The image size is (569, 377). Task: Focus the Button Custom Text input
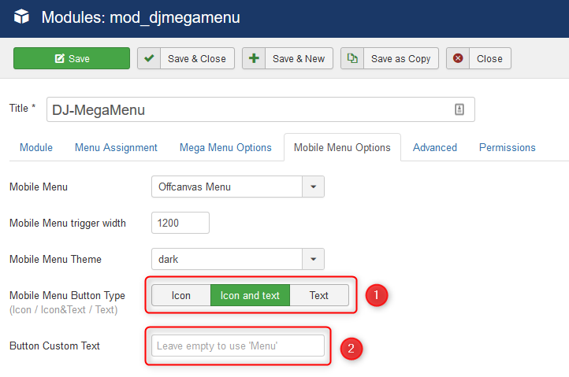238,346
